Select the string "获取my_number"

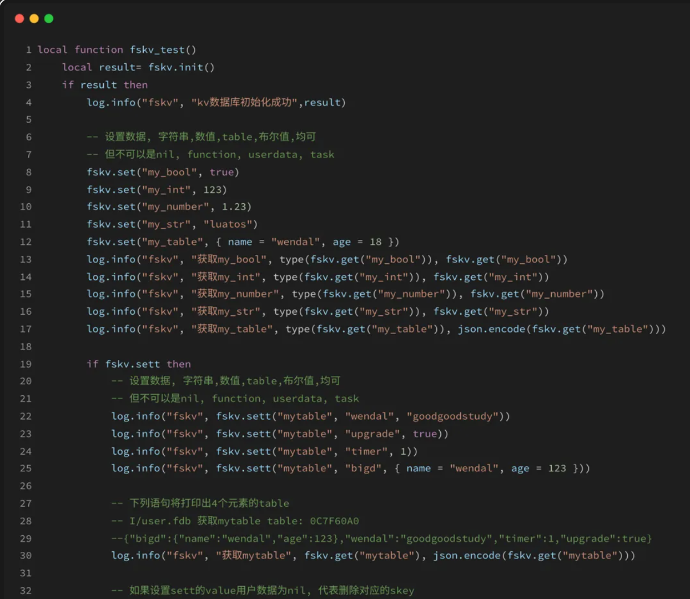pyautogui.click(x=234, y=294)
